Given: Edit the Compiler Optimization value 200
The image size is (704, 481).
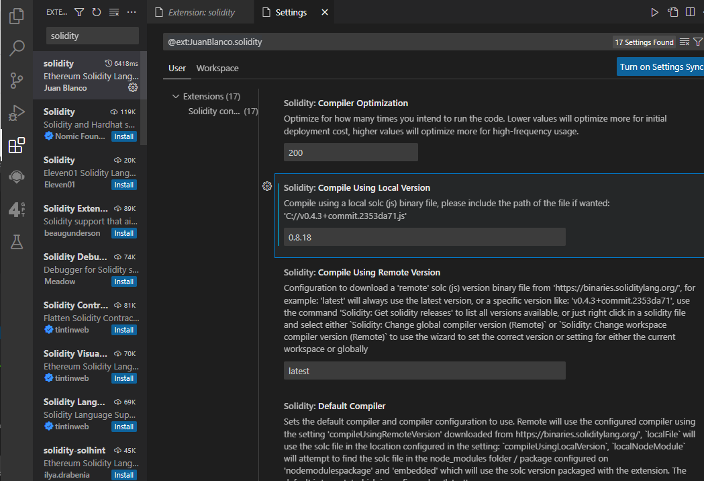Looking at the screenshot, I should [x=350, y=152].
